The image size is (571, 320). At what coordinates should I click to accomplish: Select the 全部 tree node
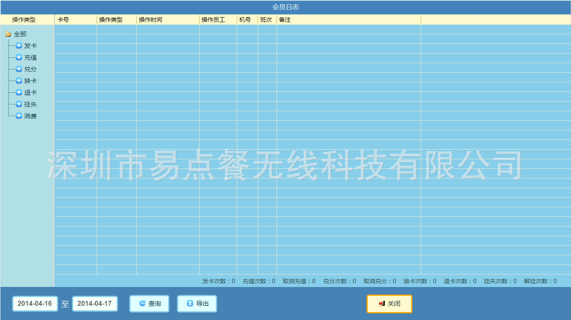pyautogui.click(x=20, y=34)
